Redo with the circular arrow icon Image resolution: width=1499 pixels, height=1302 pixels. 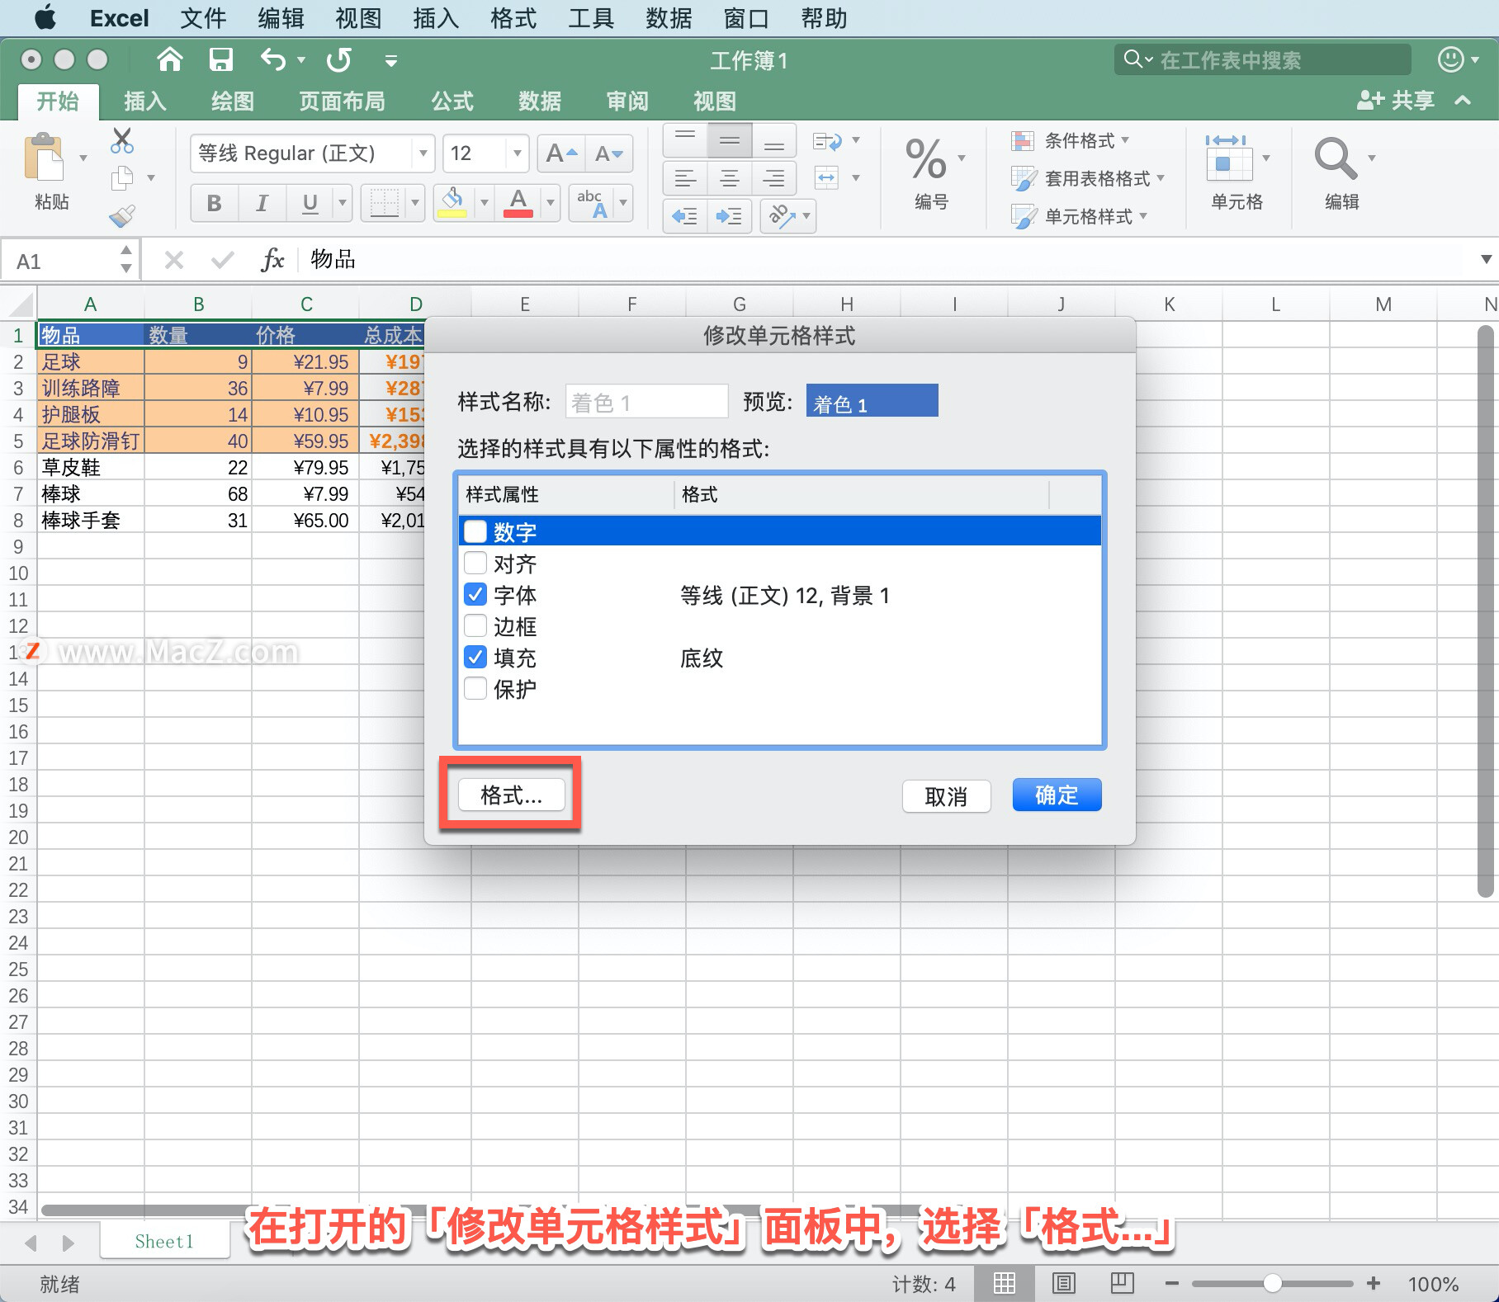(339, 59)
